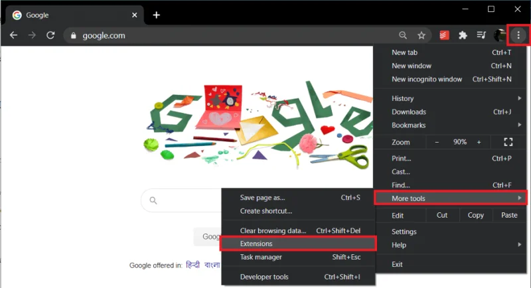Open Settings from the menu
This screenshot has height=288, width=531.
pos(451,232)
